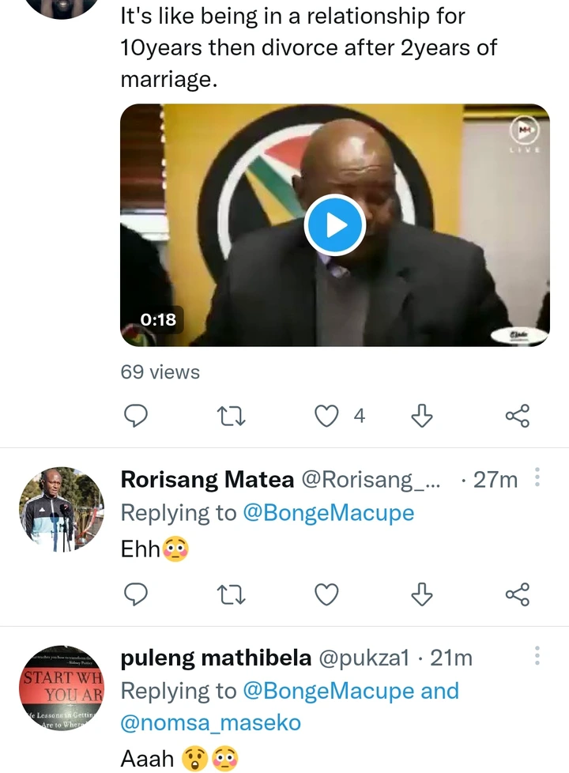Like Rorisang Matea's Ehh reply
This screenshot has width=569, height=773.
[326, 594]
